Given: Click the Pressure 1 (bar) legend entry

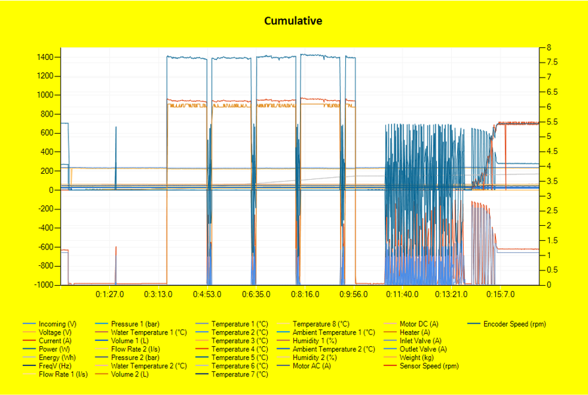Looking at the screenshot, I should pos(134,324).
